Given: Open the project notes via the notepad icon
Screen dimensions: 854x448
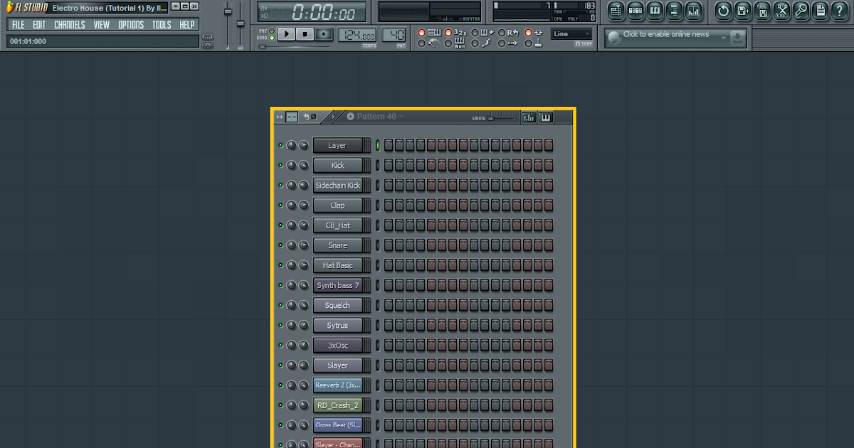Looking at the screenshot, I should point(820,11).
